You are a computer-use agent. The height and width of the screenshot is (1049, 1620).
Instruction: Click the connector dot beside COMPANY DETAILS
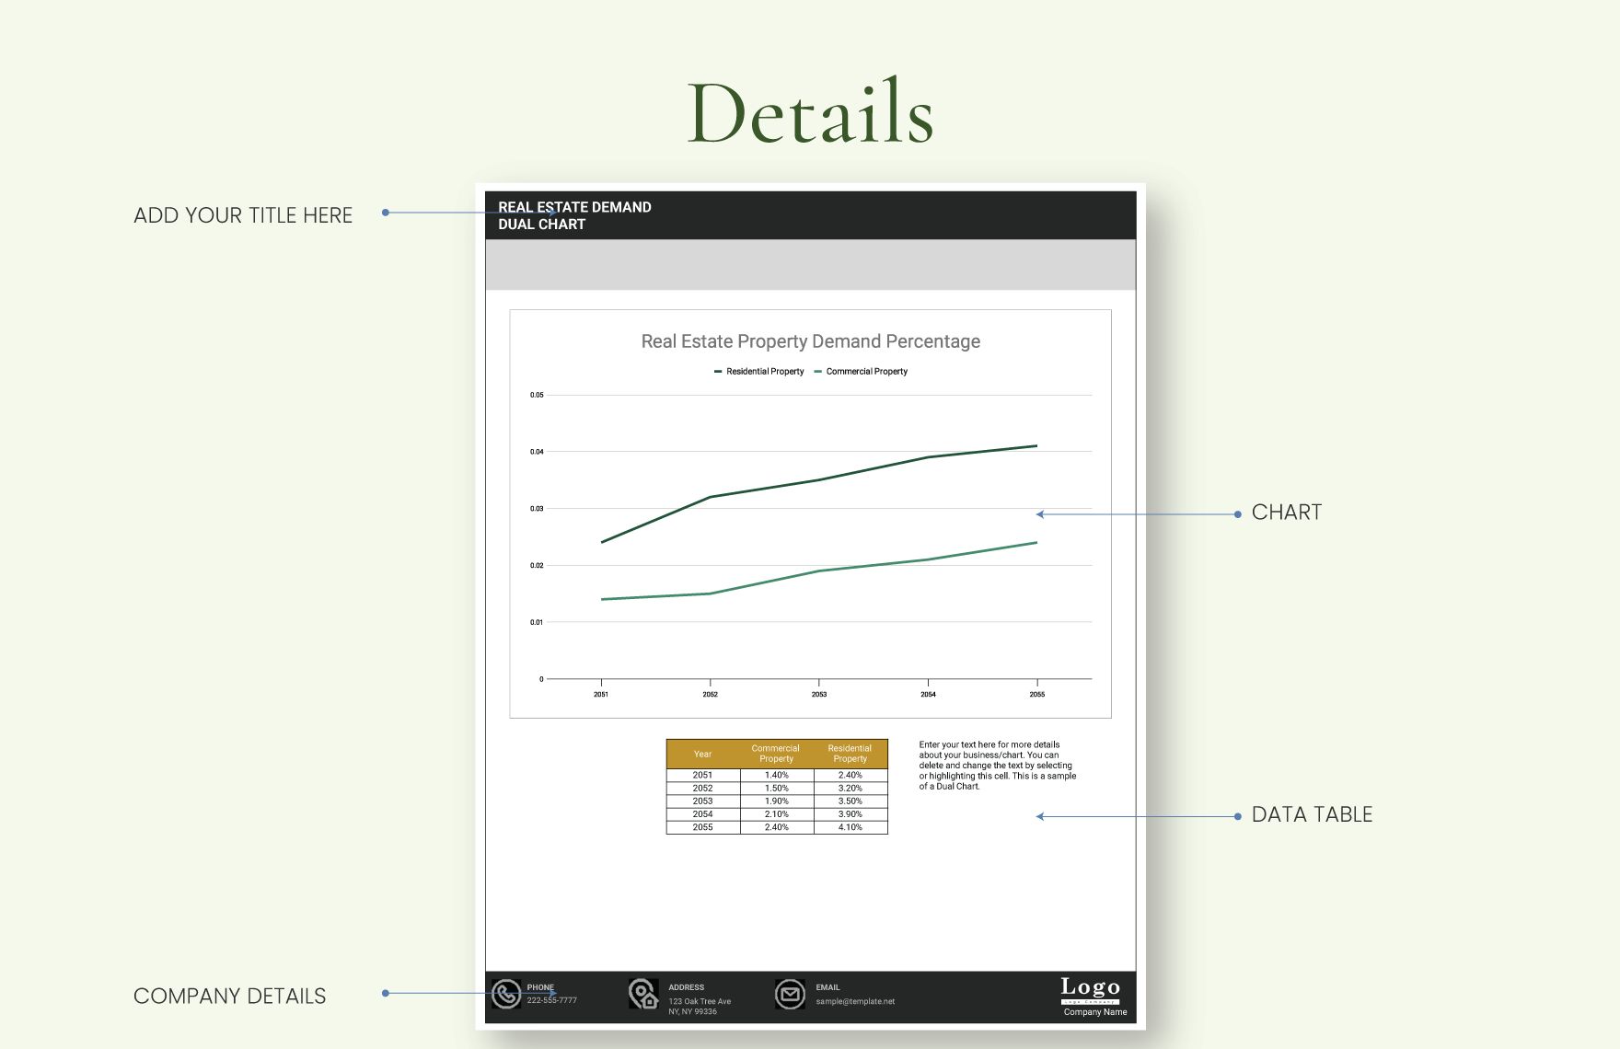click(x=385, y=992)
